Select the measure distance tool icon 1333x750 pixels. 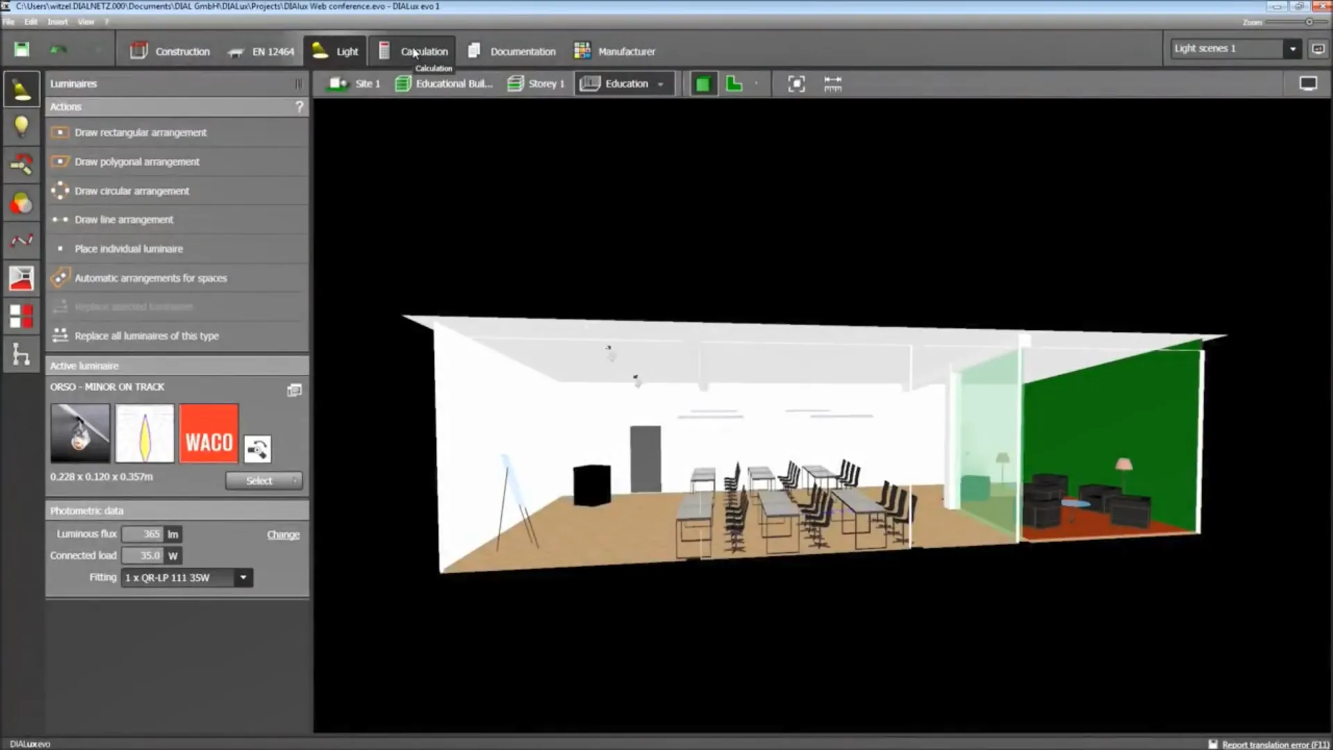(832, 84)
